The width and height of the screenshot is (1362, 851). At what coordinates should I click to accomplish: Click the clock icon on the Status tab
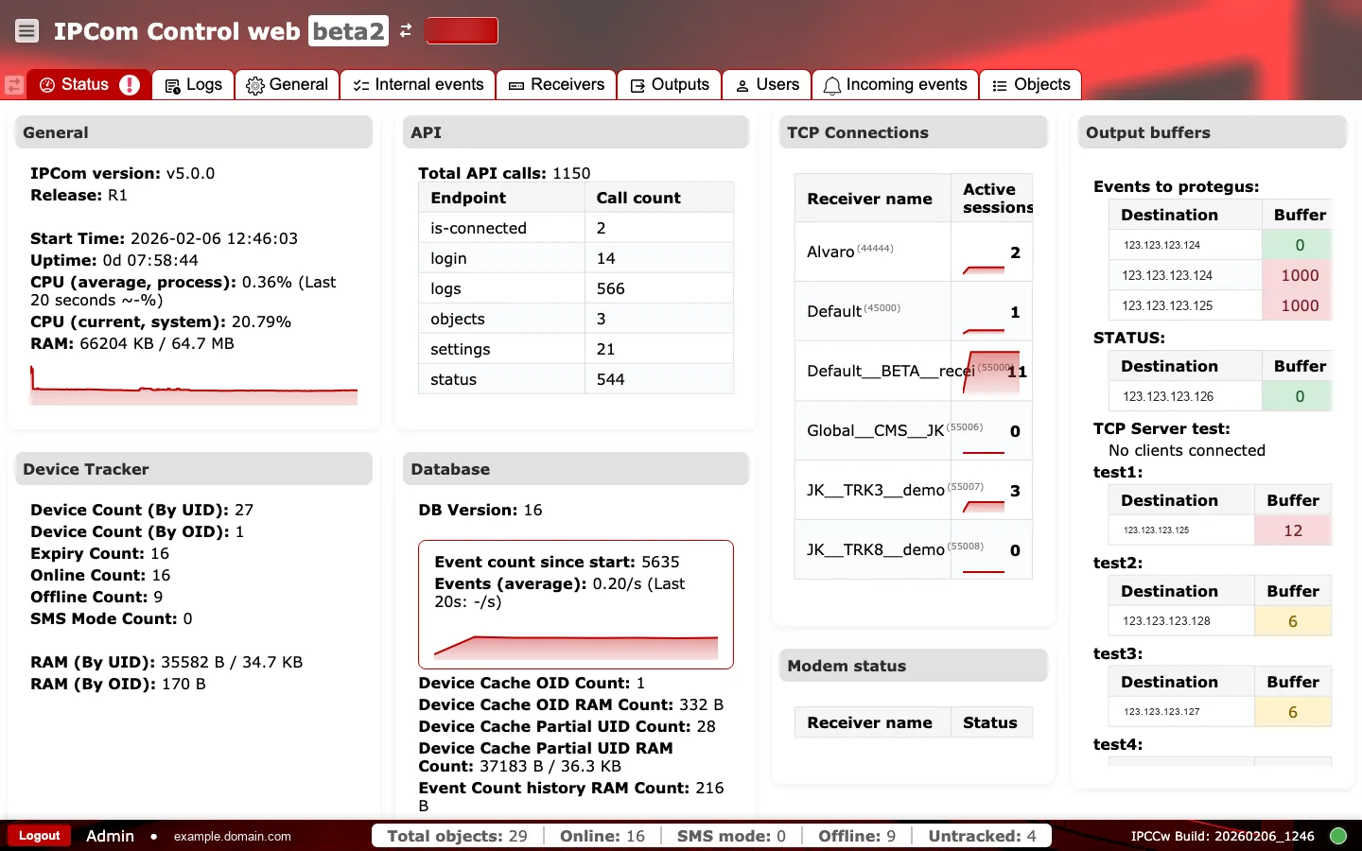(48, 85)
